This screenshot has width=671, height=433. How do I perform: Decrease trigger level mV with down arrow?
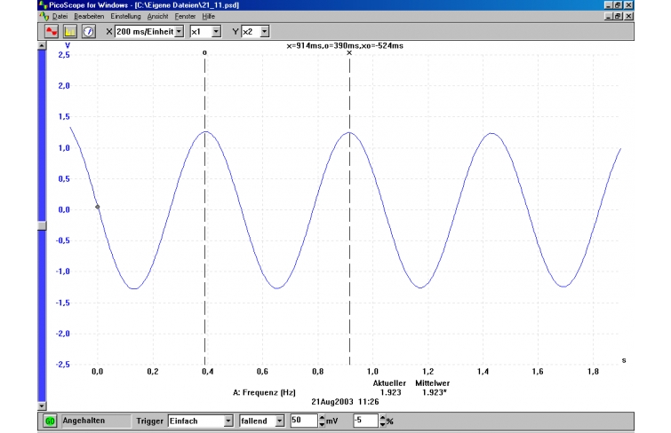click(322, 424)
